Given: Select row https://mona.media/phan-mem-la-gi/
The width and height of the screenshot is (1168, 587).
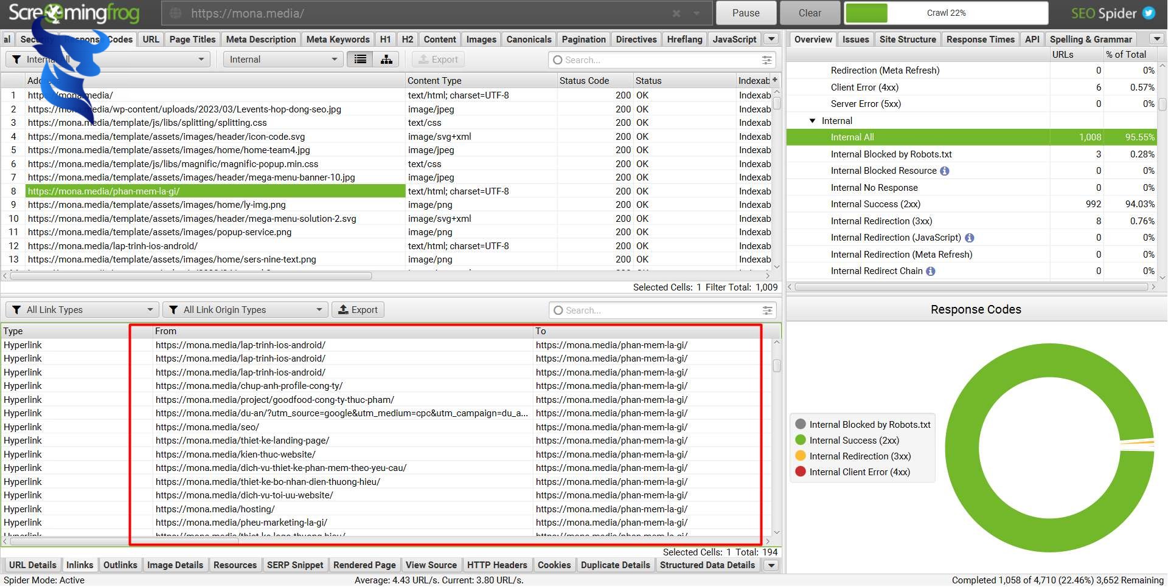Looking at the screenshot, I should 215,191.
